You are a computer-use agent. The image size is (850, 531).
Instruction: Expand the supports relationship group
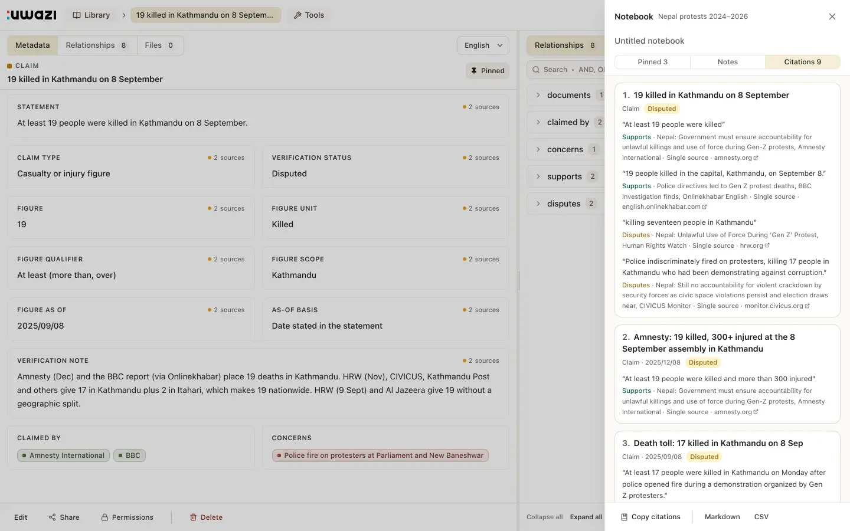click(567, 176)
